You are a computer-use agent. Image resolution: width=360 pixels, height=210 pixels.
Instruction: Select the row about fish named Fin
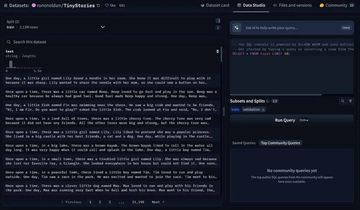point(112,107)
